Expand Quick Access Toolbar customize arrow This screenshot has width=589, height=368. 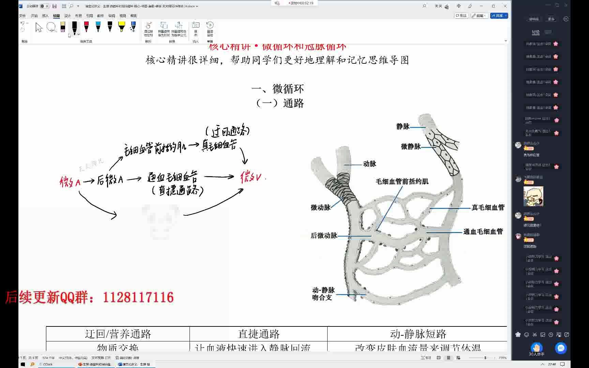coord(78,6)
